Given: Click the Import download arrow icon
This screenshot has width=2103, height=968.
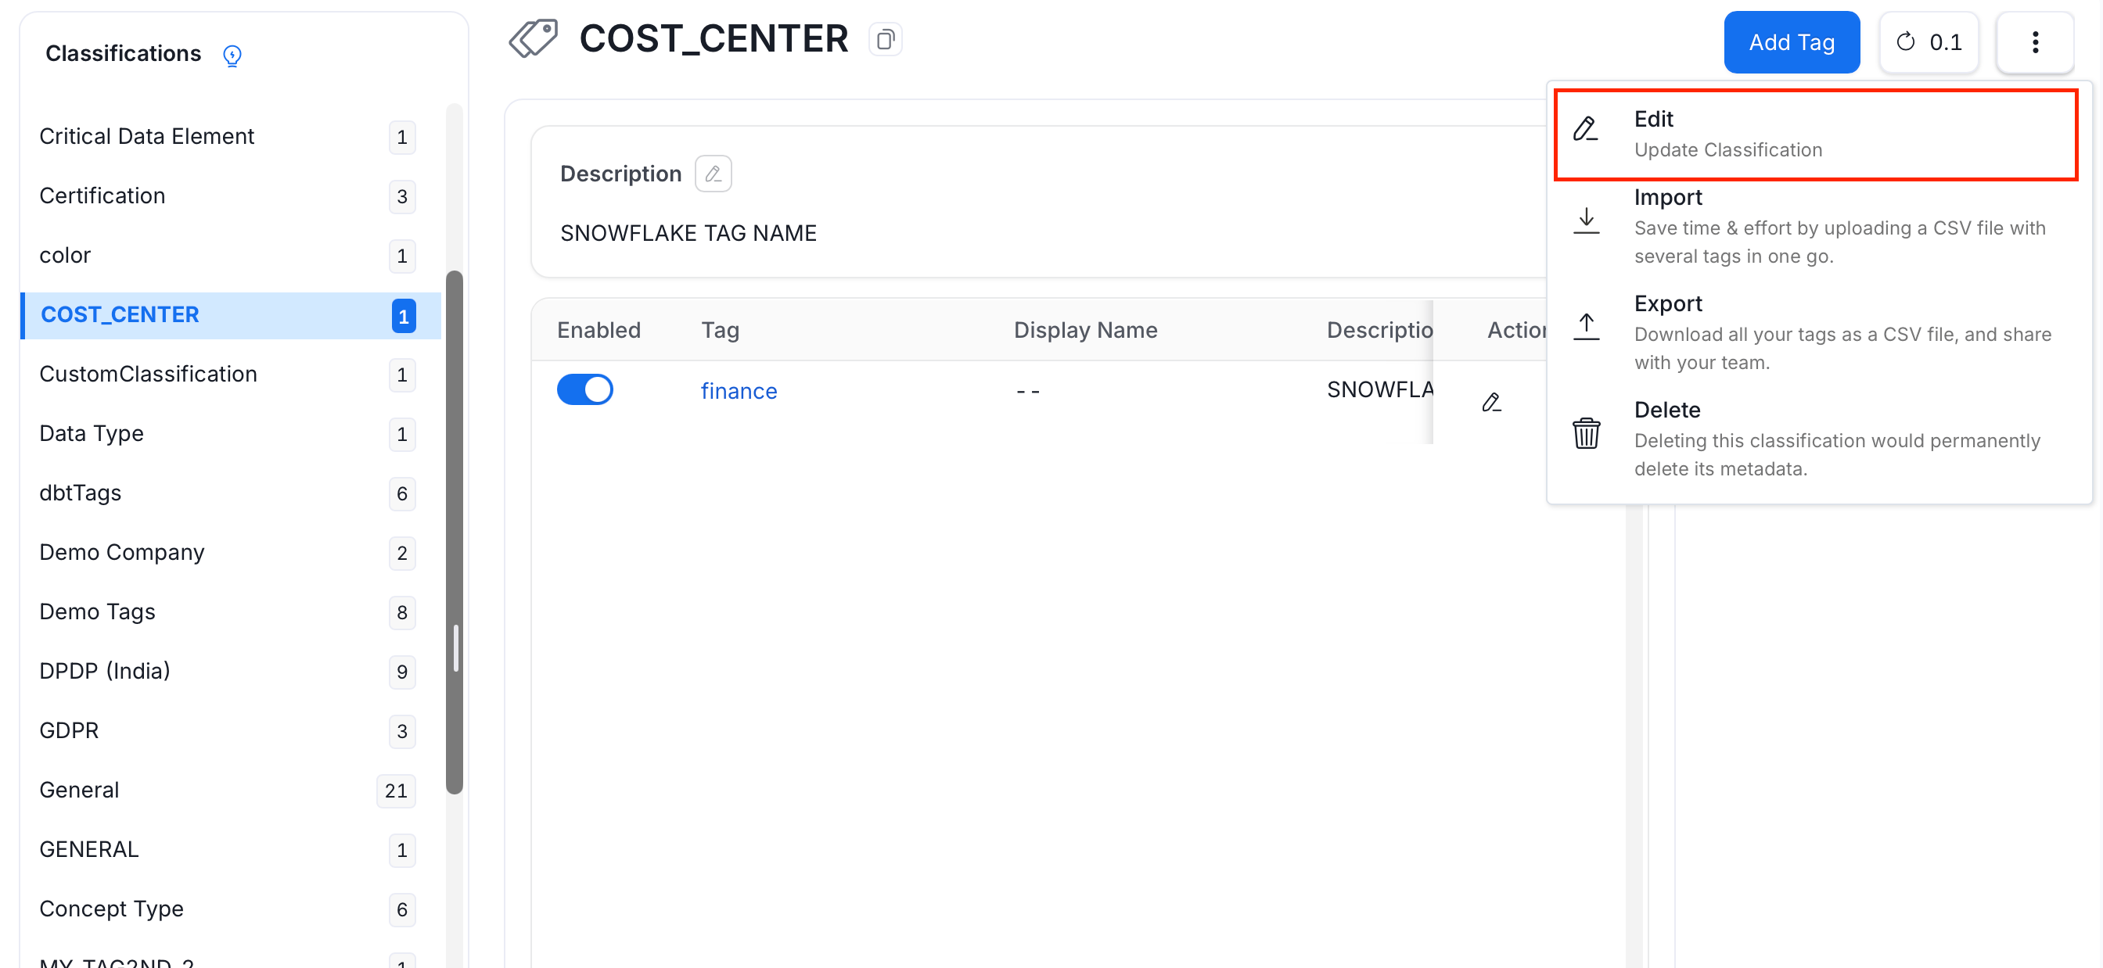Looking at the screenshot, I should coord(1586,221).
